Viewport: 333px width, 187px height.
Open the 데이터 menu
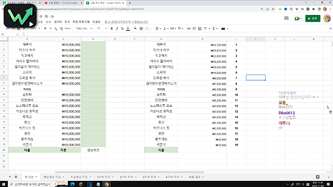58,22
